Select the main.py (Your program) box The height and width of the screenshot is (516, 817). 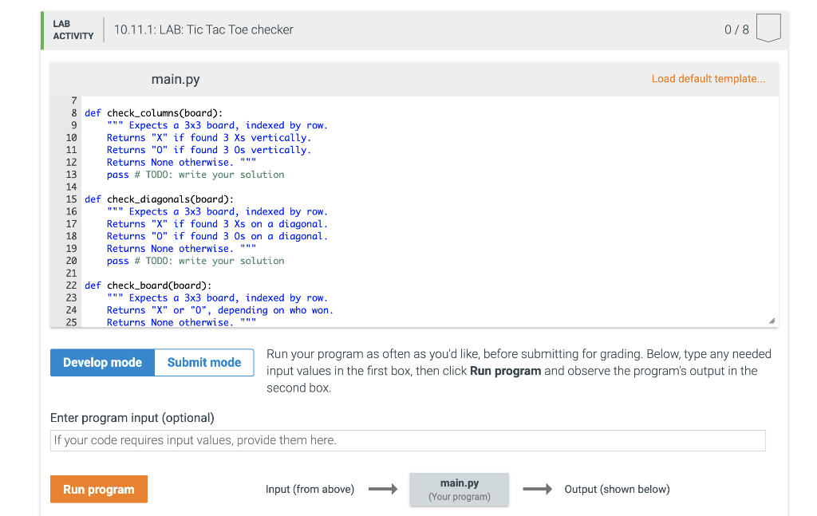coord(459,489)
